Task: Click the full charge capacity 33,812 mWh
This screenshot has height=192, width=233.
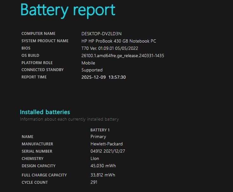Action: pos(103,175)
